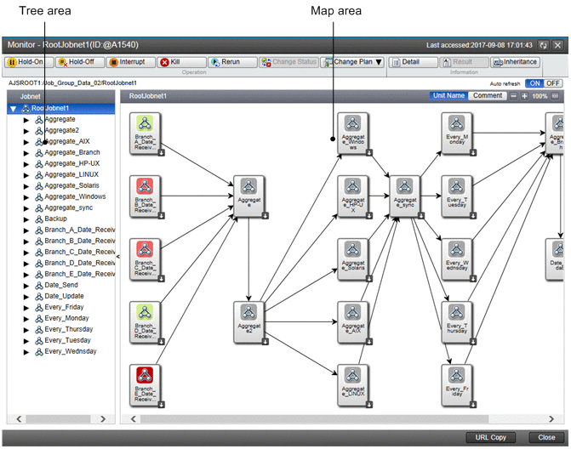
Task: Select Branch_C_Date_Receiv node in map
Action: point(145,259)
